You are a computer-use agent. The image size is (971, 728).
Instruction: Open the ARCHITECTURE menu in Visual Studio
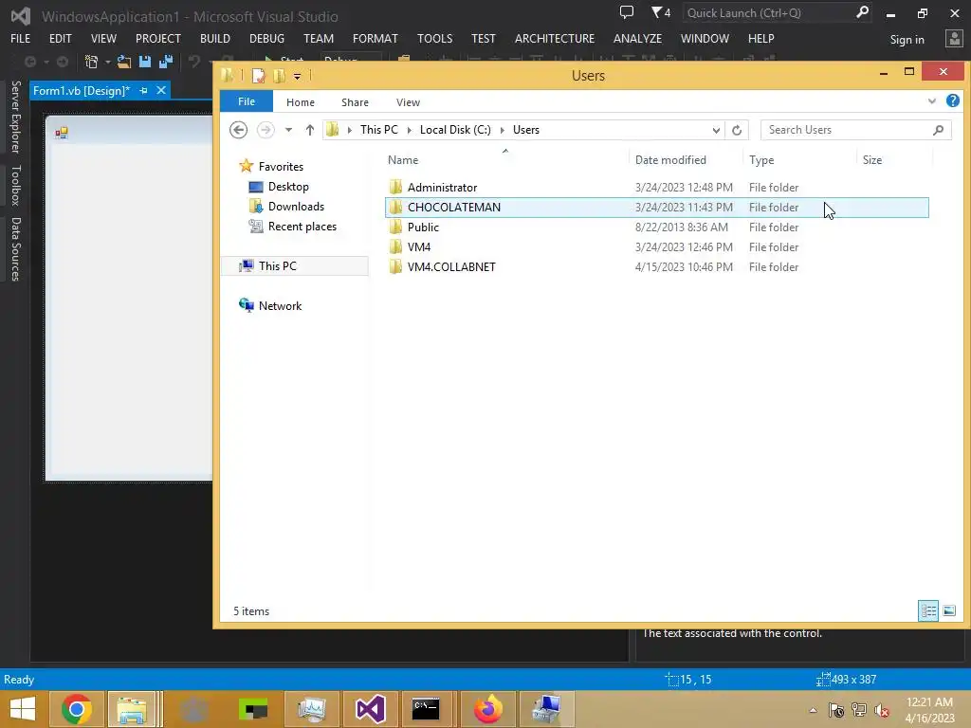(x=554, y=38)
